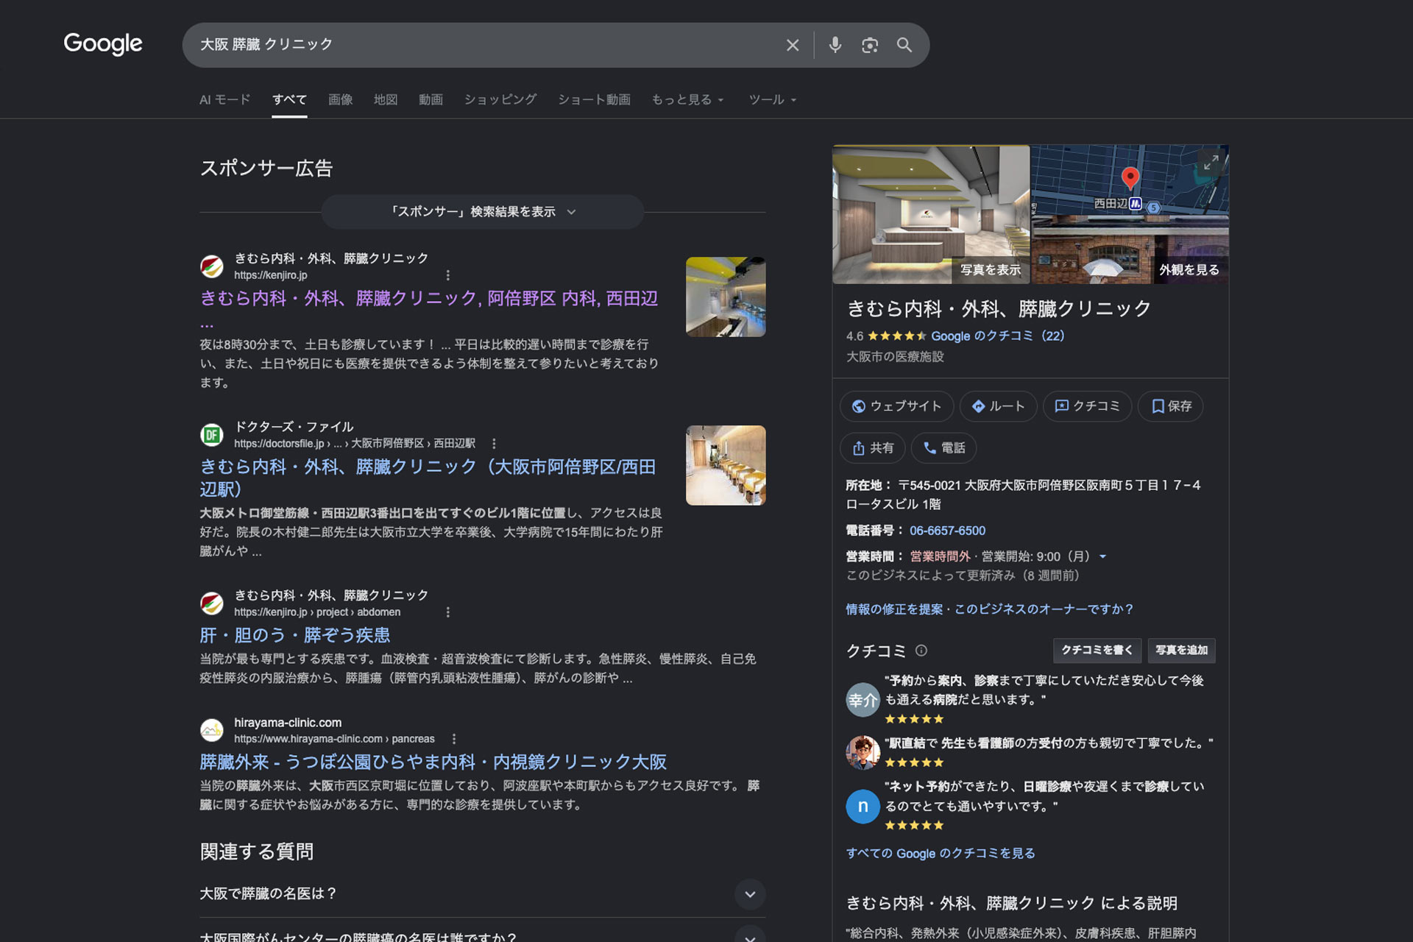Open options menu for kenjiro.jp abdomen result

[448, 612]
